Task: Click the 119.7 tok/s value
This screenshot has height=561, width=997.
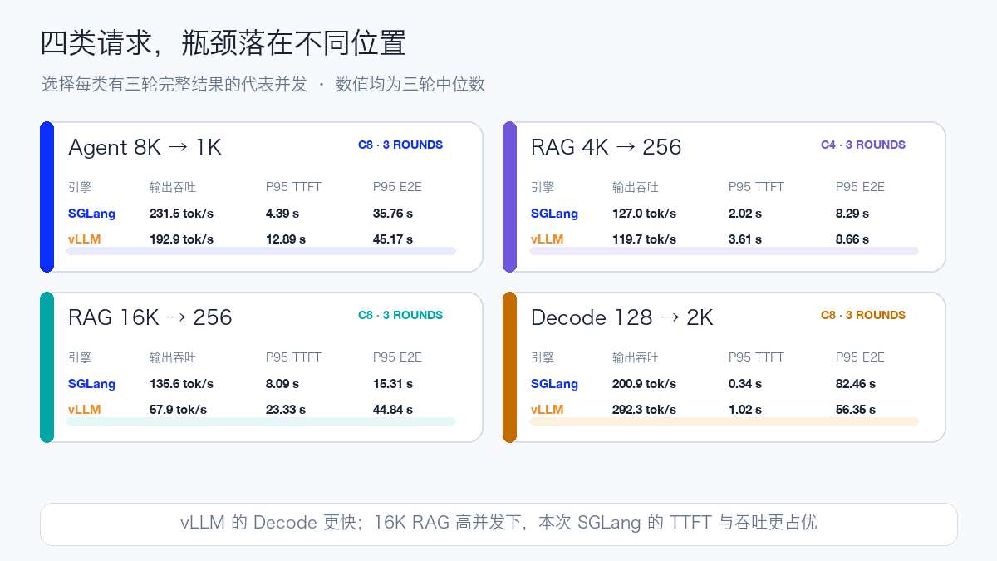Action: pyautogui.click(x=644, y=239)
